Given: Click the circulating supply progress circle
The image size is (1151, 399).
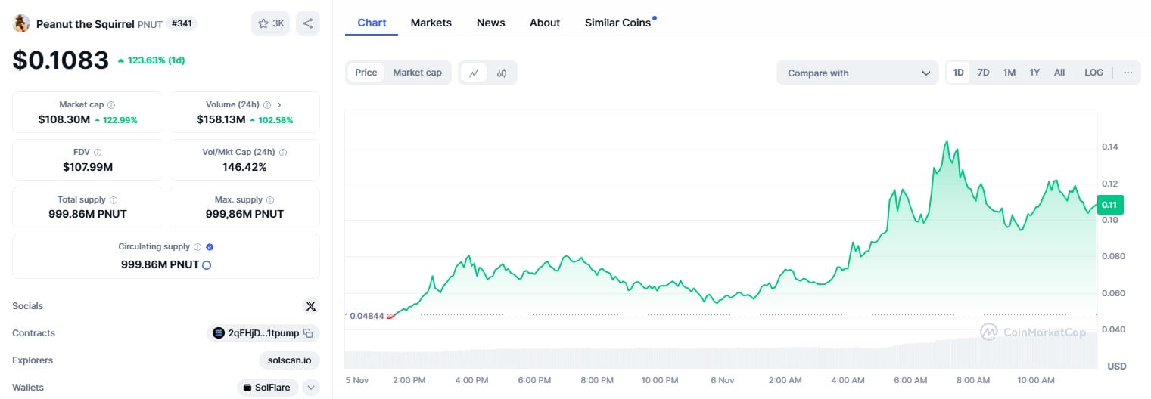Looking at the screenshot, I should (x=207, y=265).
